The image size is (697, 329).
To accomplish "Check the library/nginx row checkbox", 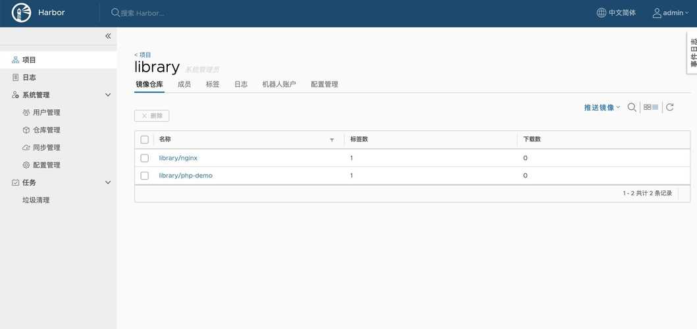I will click(x=144, y=158).
